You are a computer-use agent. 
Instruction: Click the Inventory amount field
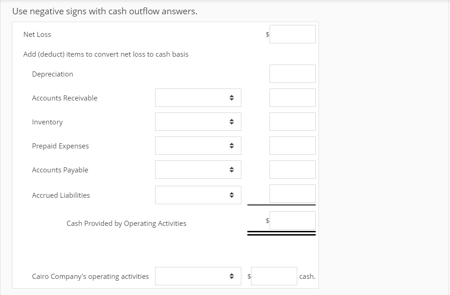pos(293,122)
